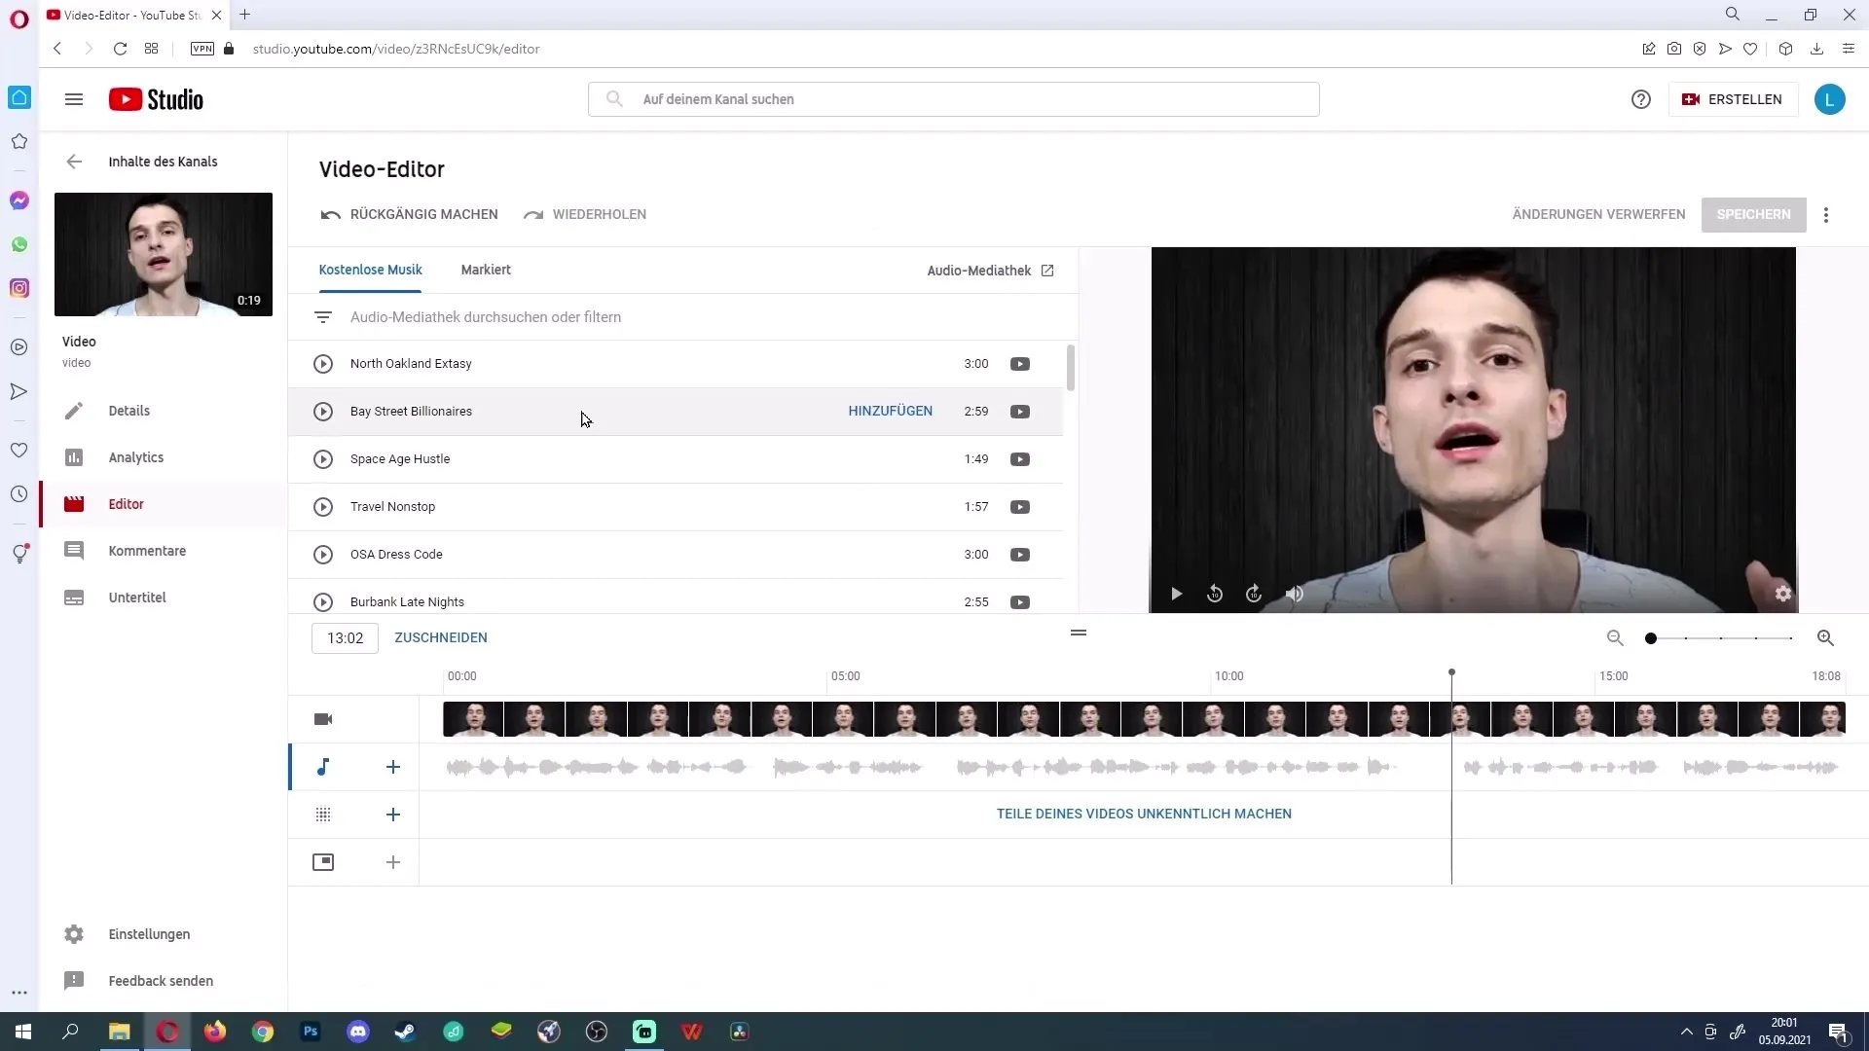Open the YouTube Studio hamburger menu
The width and height of the screenshot is (1869, 1051).
74,99
